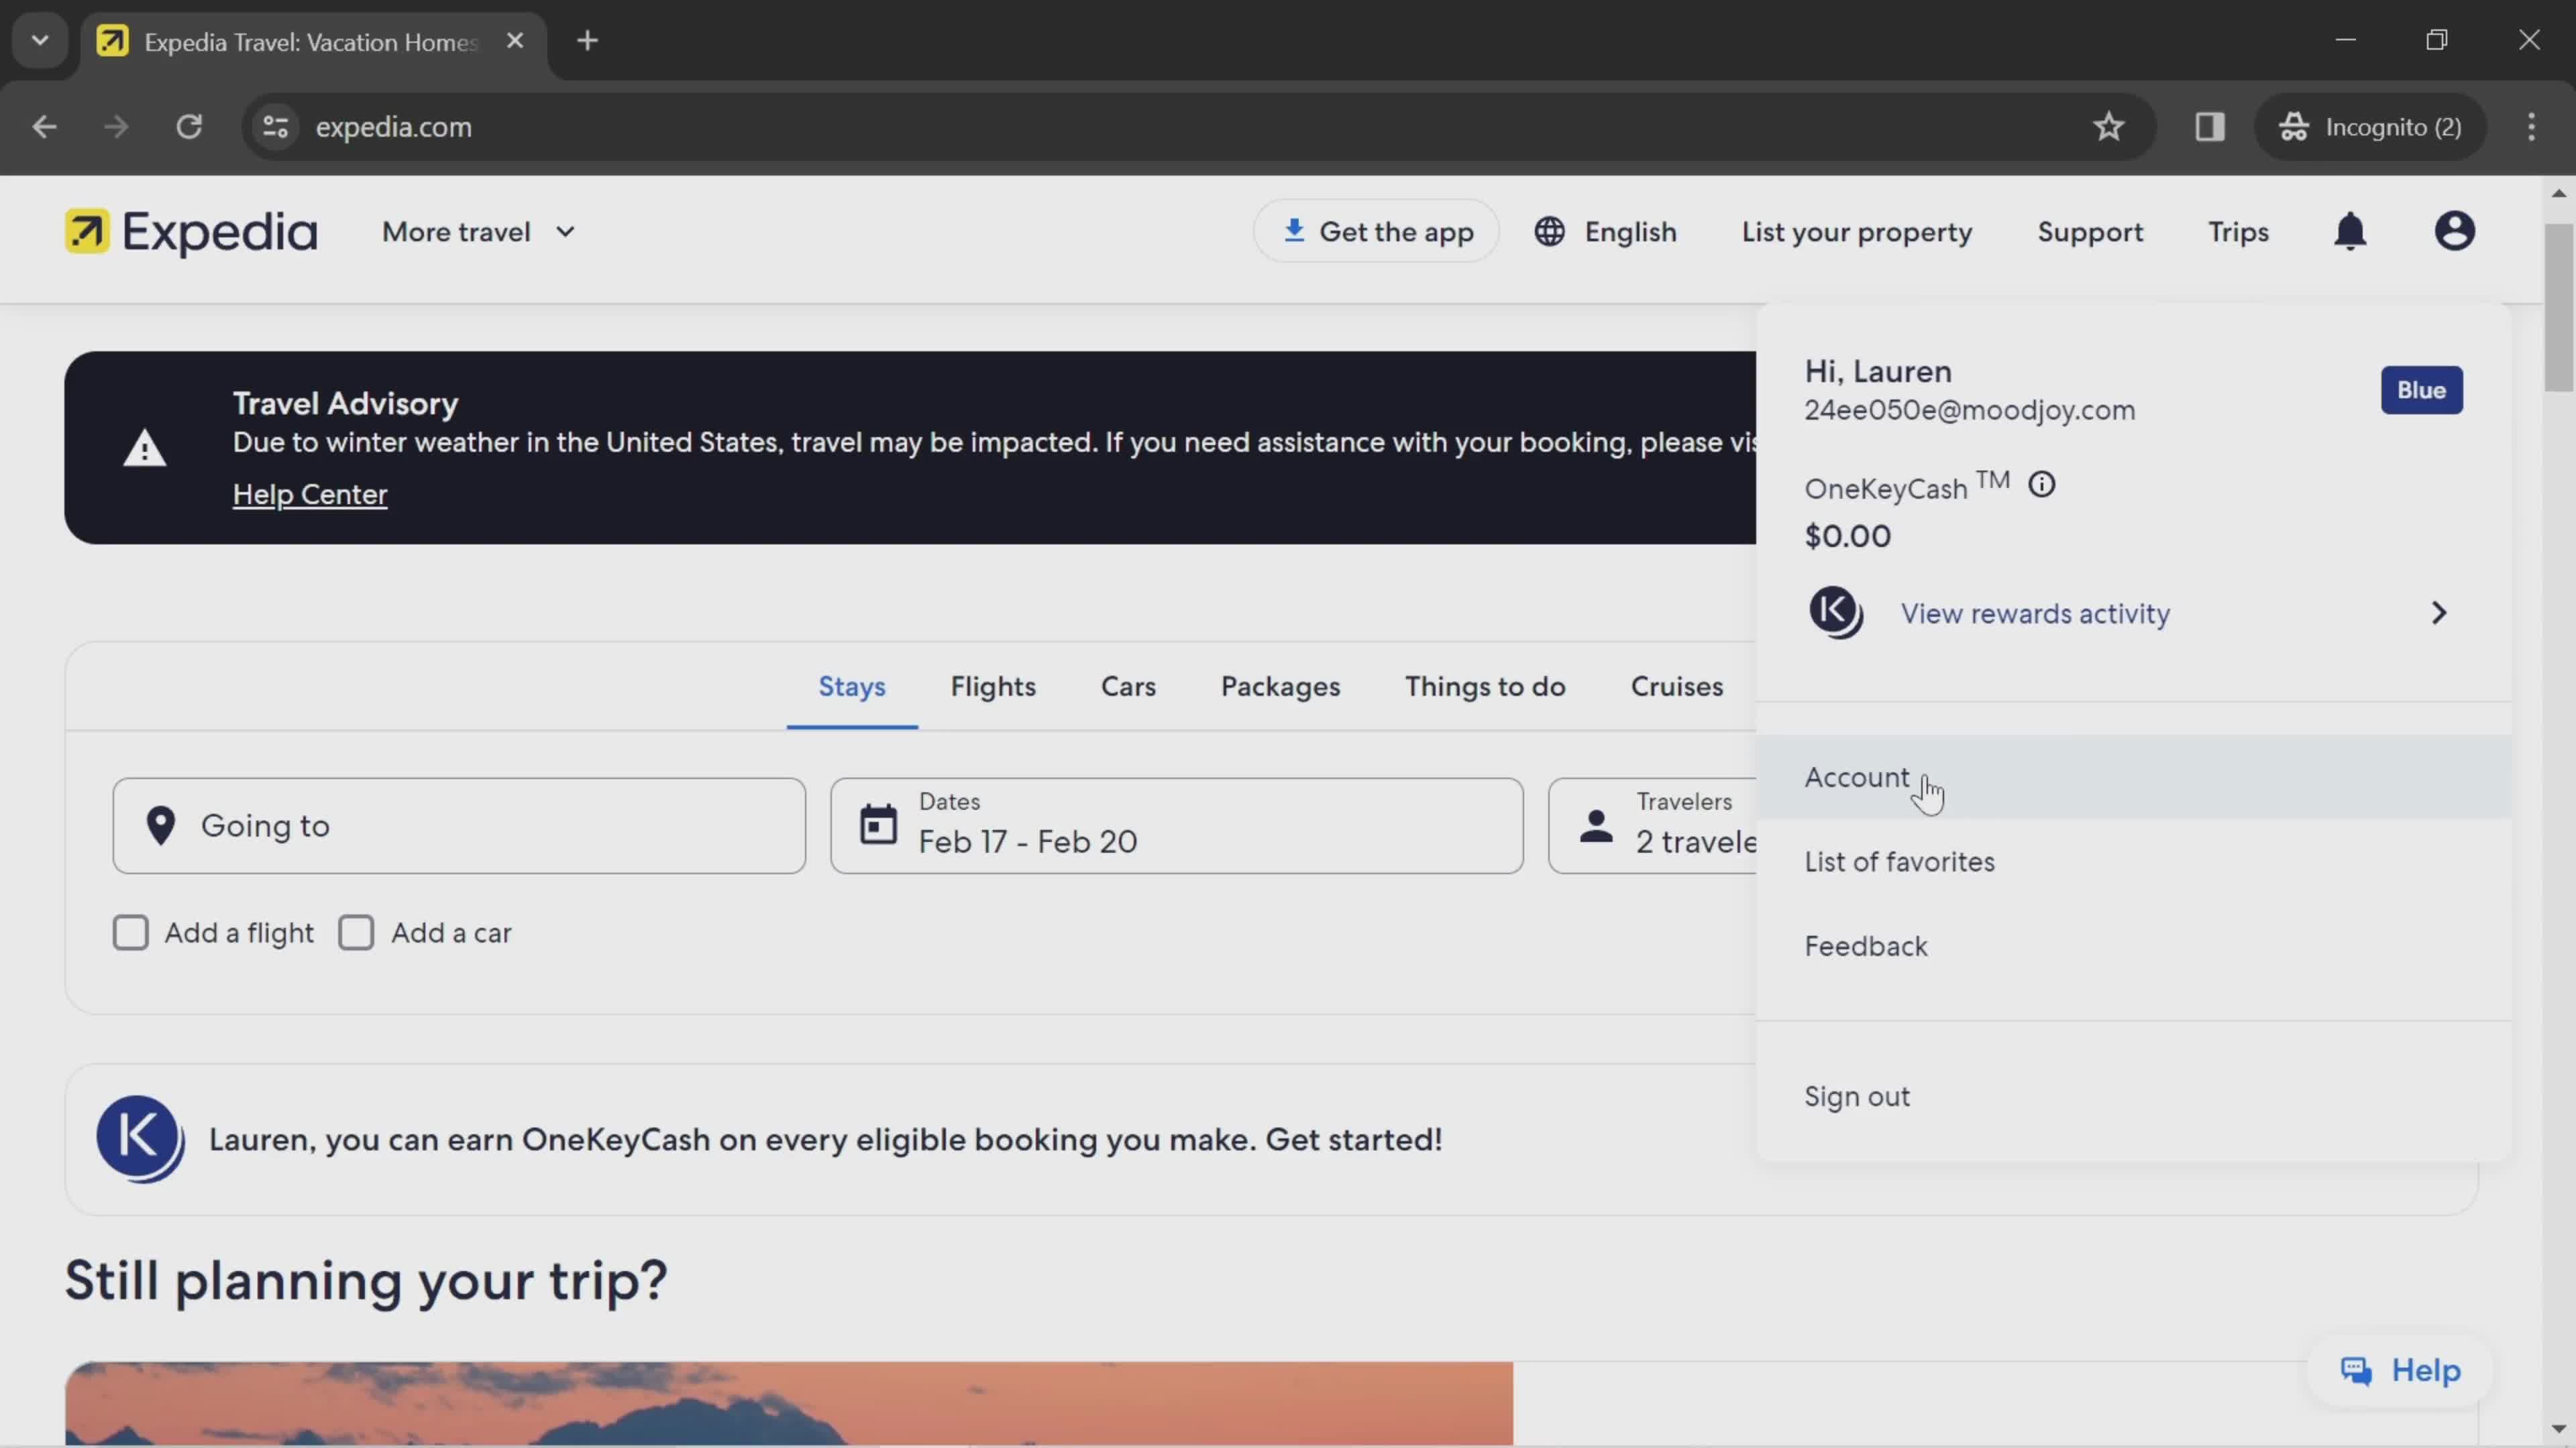Bookmark this page with the star icon

2108,127
